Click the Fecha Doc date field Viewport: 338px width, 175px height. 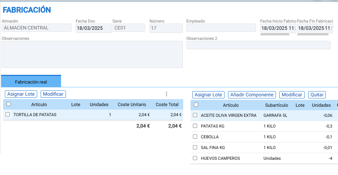click(x=94, y=28)
